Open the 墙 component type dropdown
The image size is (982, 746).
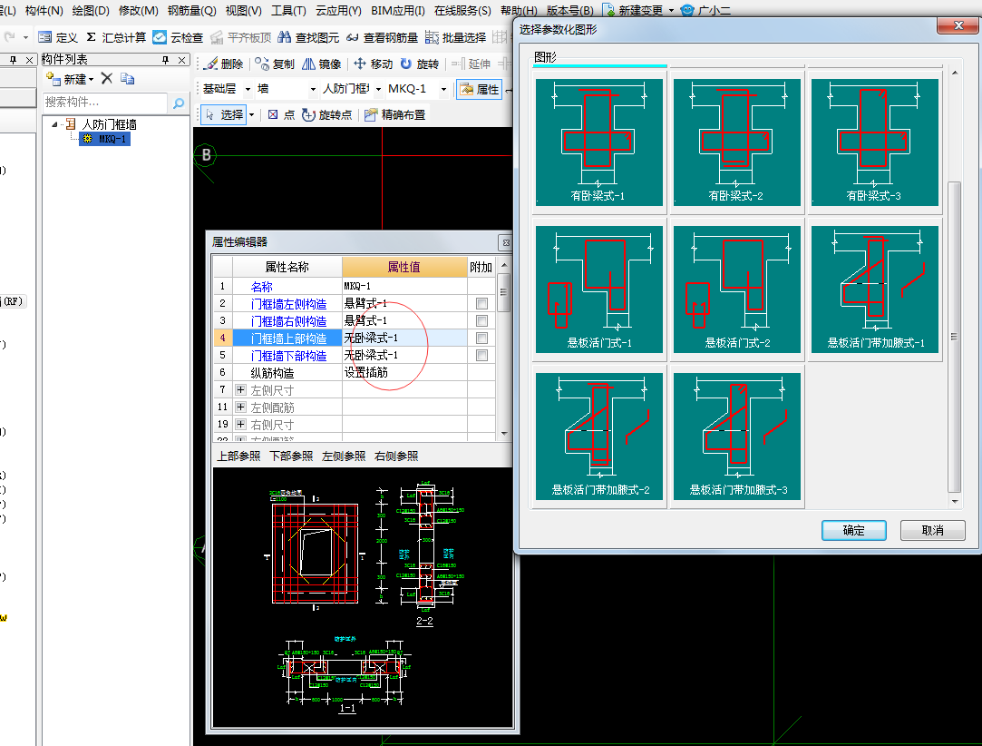[x=313, y=90]
